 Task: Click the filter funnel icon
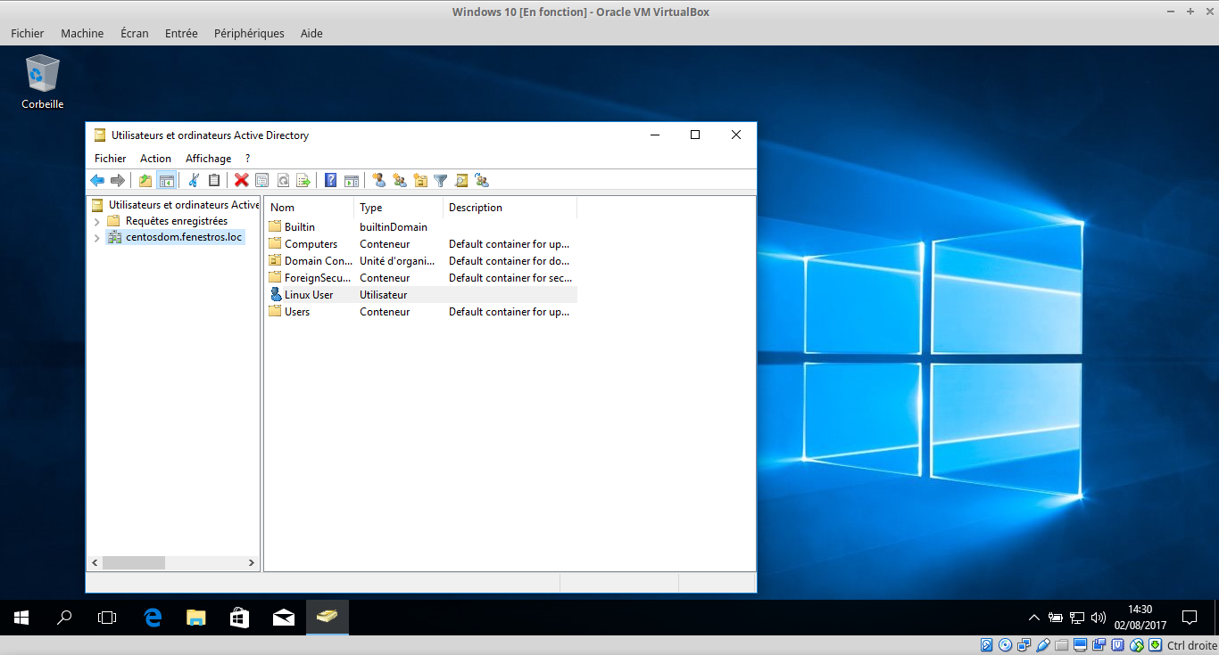point(440,180)
